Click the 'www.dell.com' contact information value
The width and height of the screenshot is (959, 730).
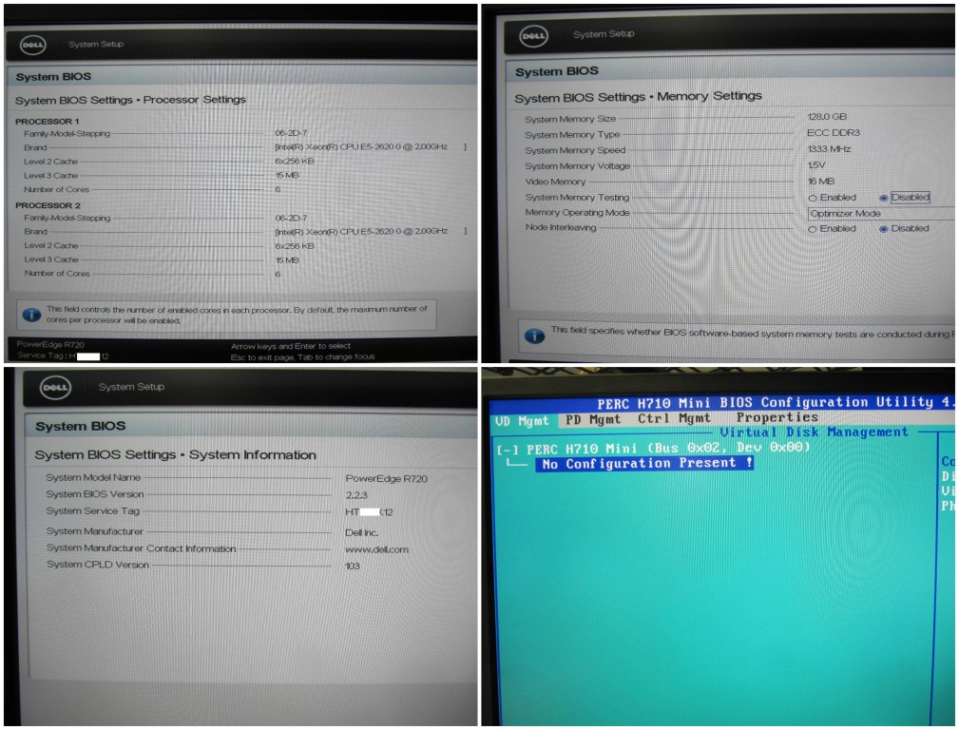(x=376, y=549)
